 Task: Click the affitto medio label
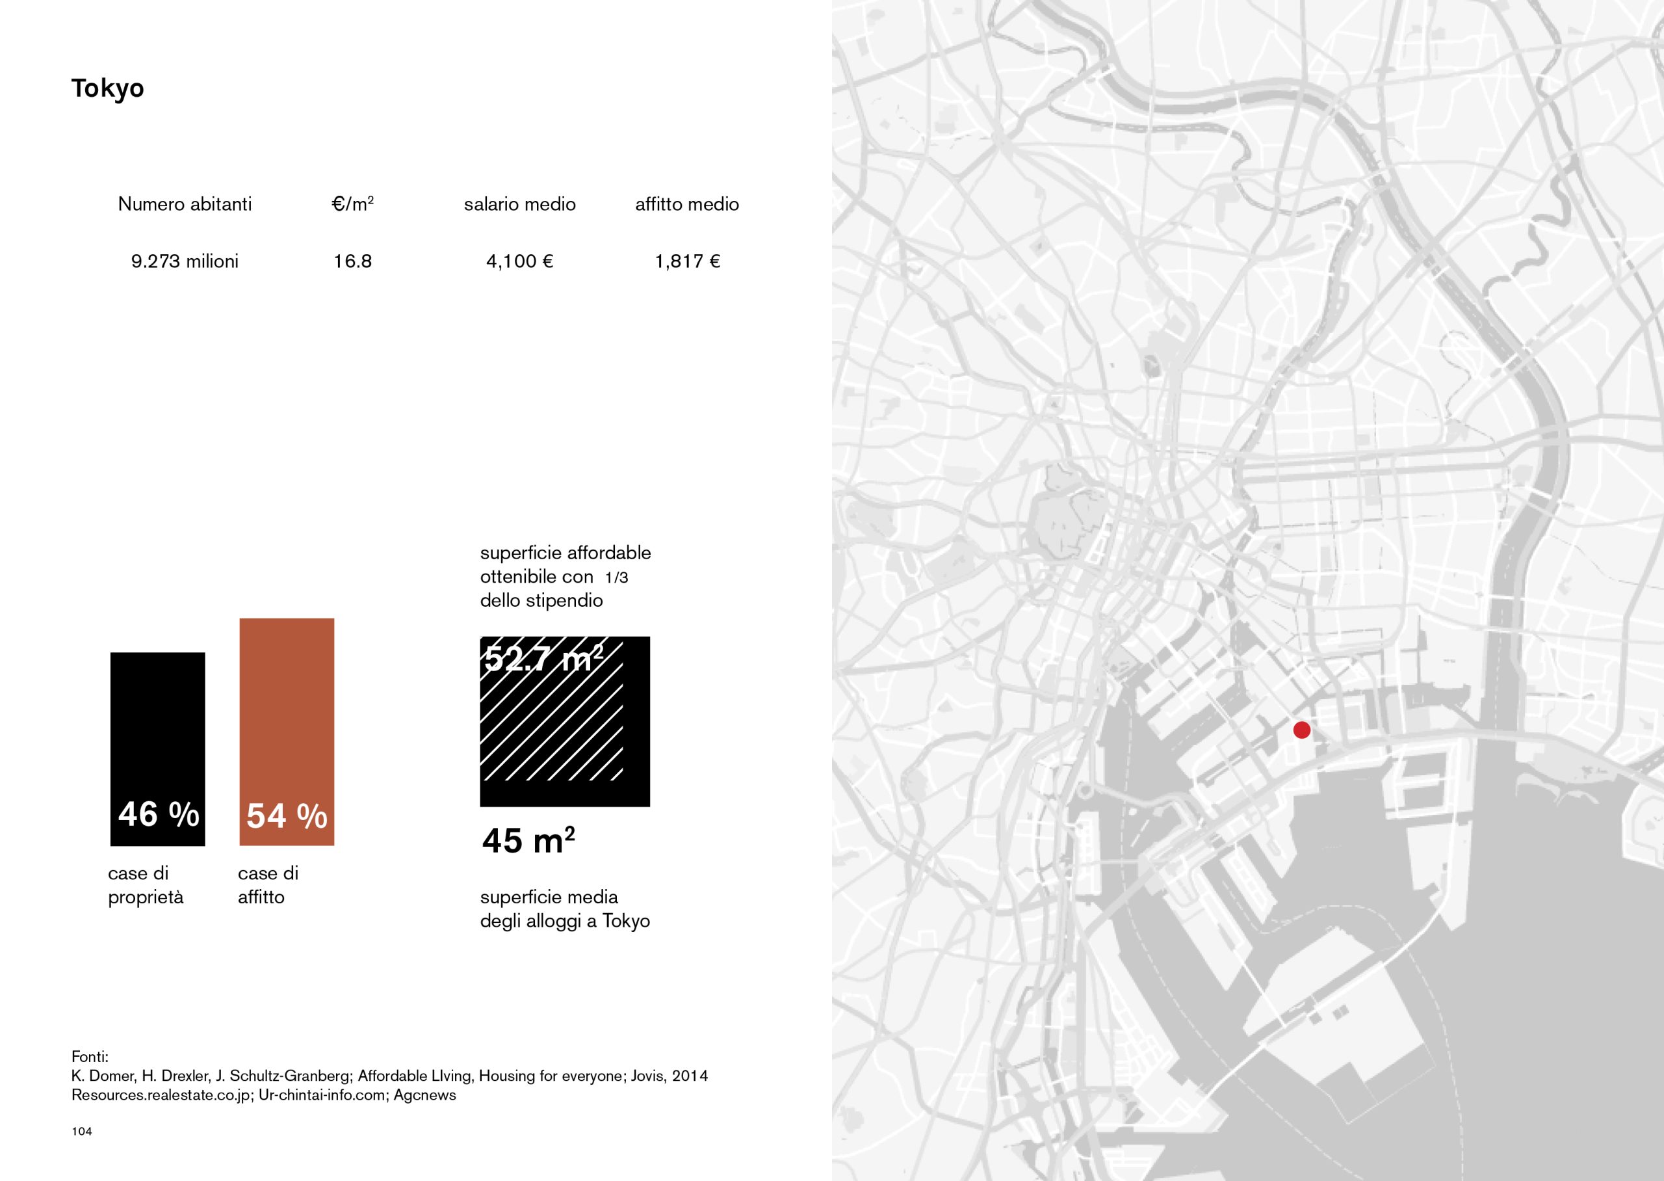pyautogui.click(x=686, y=204)
